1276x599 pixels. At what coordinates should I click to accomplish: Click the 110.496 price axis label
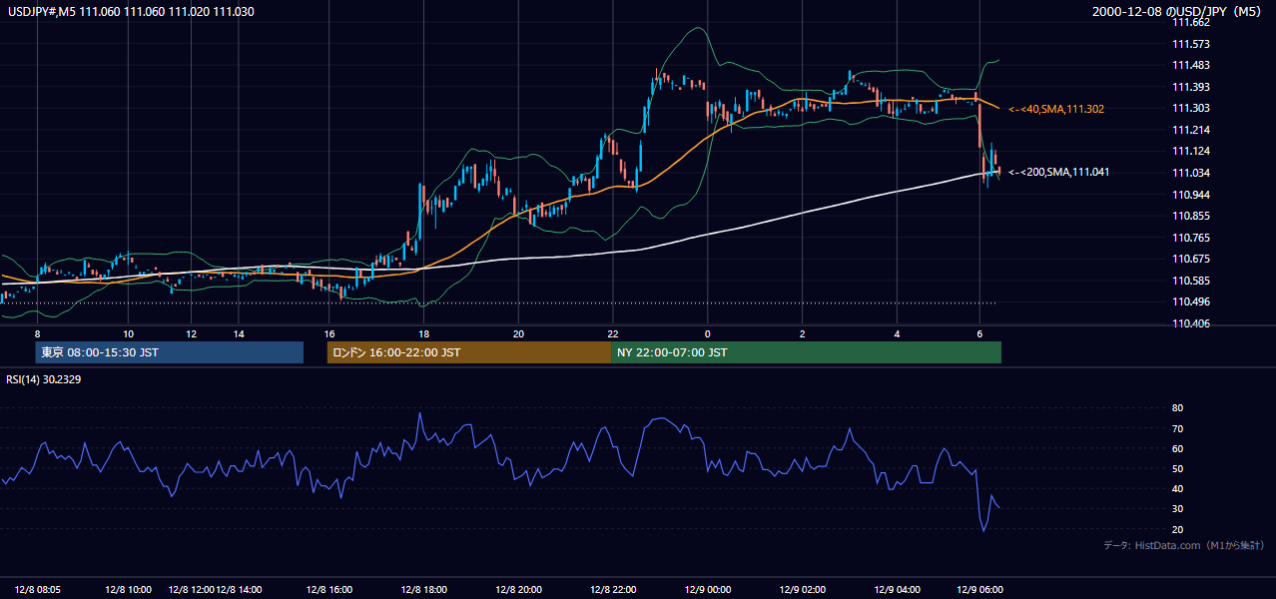[1191, 301]
